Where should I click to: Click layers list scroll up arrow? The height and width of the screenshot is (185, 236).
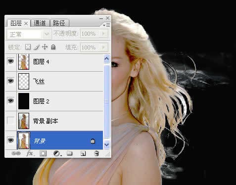pyautogui.click(x=106, y=59)
